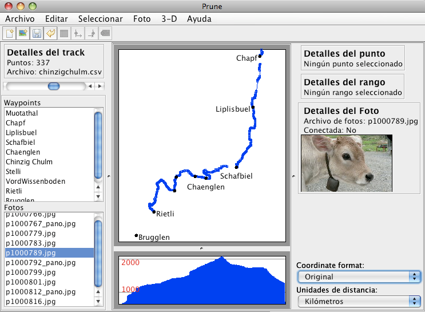Click the undo arrow toolbar icon
425x312 pixels.
click(50, 34)
